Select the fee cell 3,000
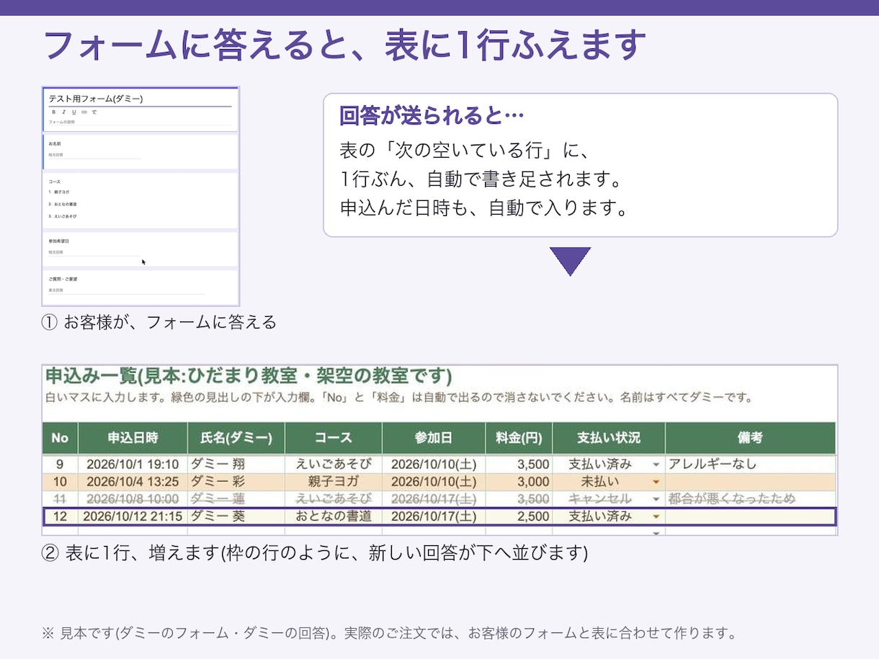This screenshot has height=659, width=879. [x=519, y=482]
